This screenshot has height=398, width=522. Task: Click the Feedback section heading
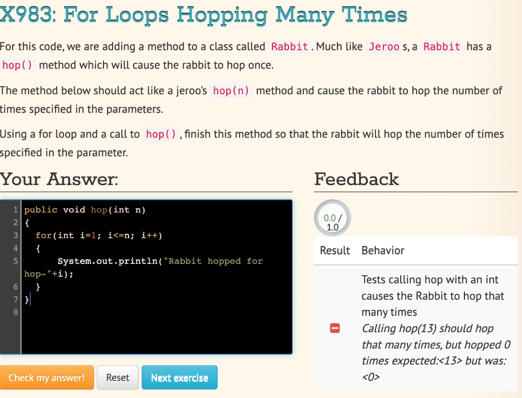pos(356,179)
